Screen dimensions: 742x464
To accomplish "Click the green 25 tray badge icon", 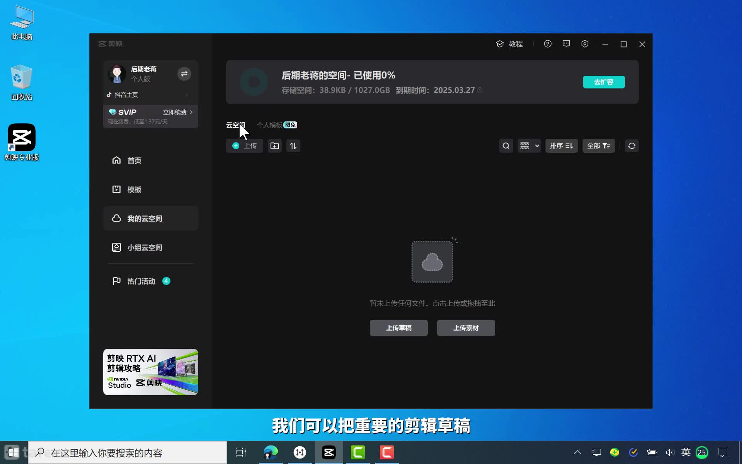I will tap(702, 452).
